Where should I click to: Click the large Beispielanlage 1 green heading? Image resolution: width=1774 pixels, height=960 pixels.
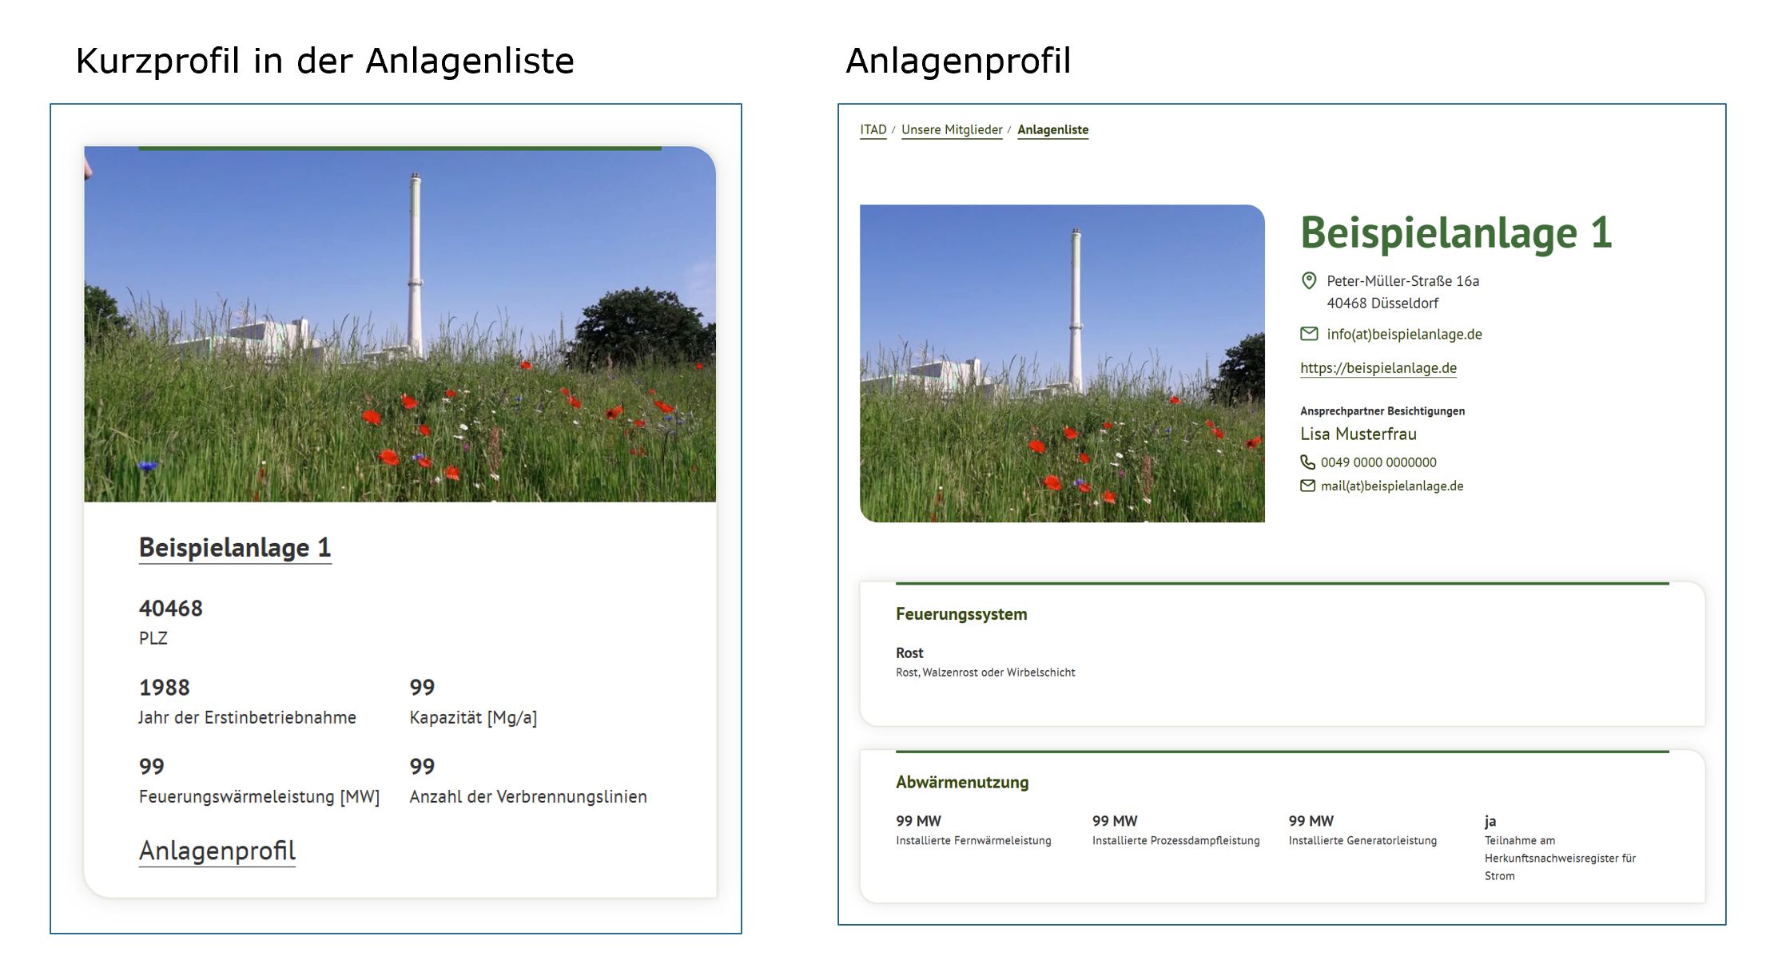[1455, 233]
